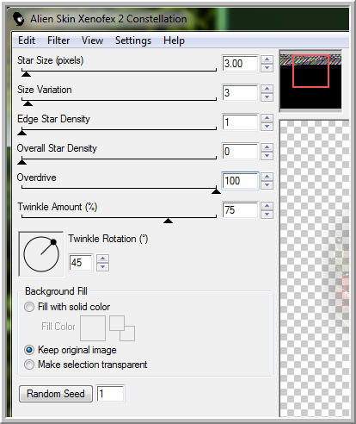The width and height of the screenshot is (356, 424).
Task: Choose Make selection transparent option
Action: pos(29,365)
